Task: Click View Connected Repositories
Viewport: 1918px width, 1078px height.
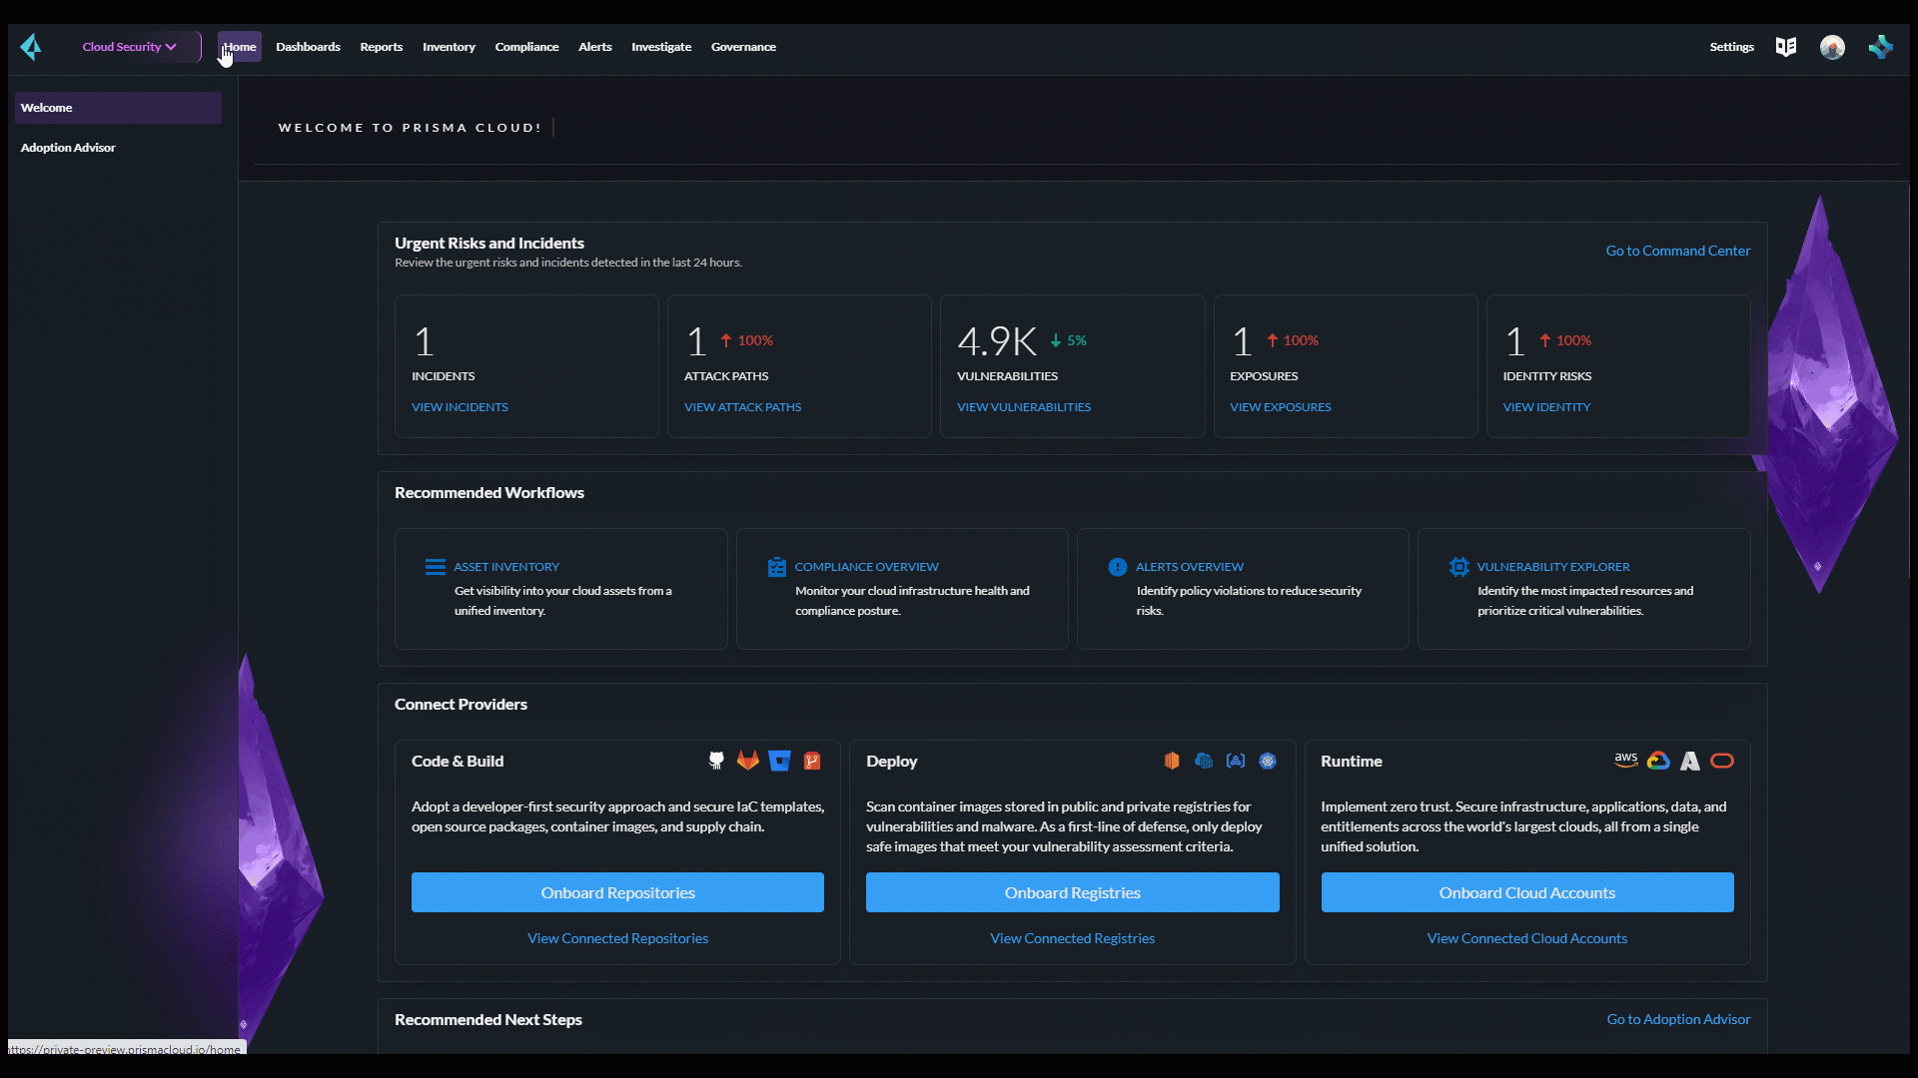Action: point(617,938)
